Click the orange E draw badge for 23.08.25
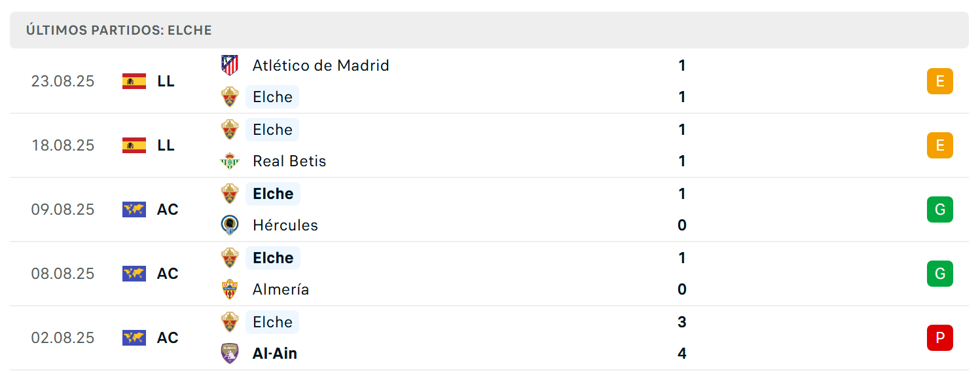980x381 pixels. click(x=940, y=81)
